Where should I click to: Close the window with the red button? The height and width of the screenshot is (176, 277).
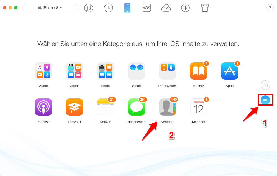coord(5,8)
